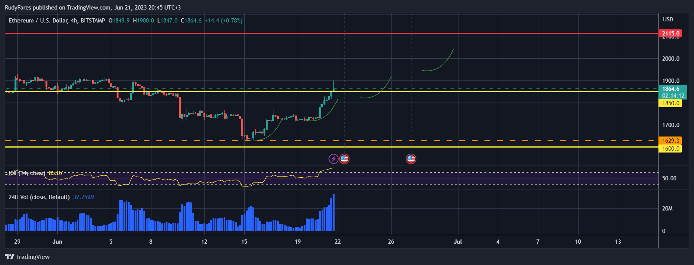
Task: Click the RSI value 85.07
Action: pos(56,173)
